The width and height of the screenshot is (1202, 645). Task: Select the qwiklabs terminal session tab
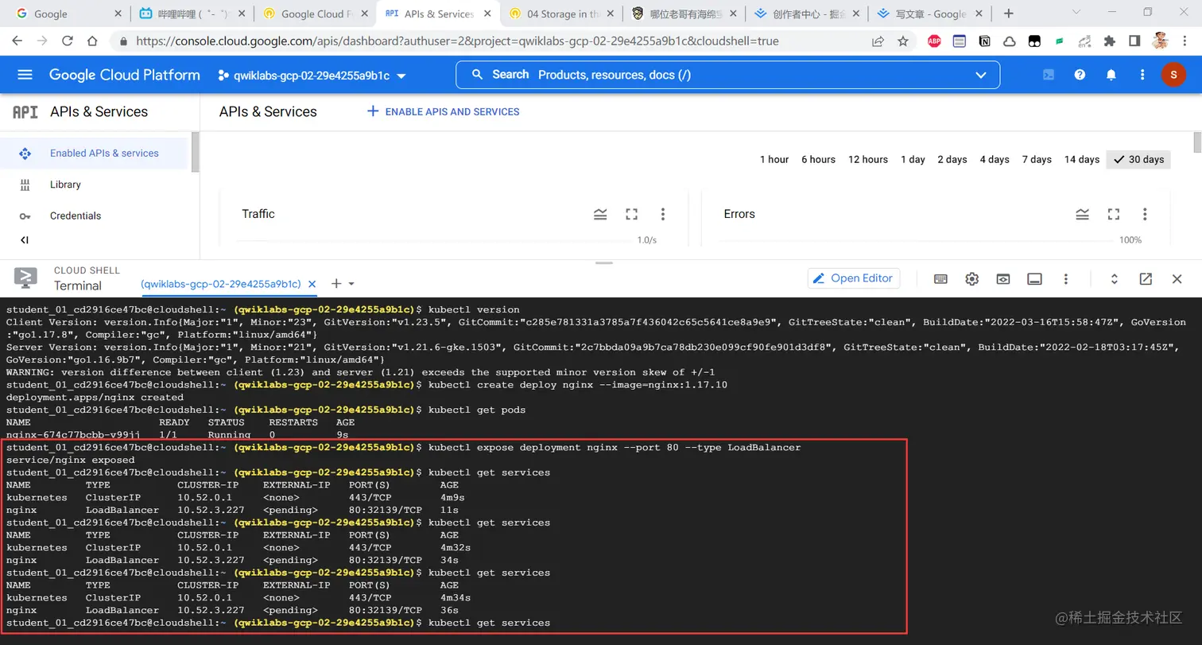[x=220, y=284]
